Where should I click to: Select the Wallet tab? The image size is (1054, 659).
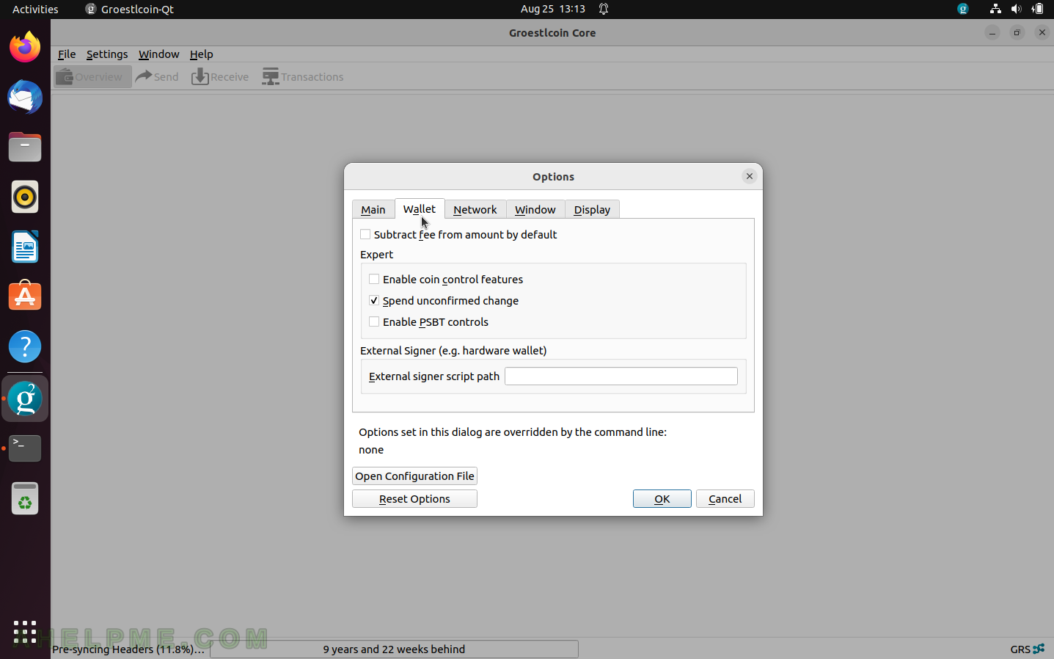tap(420, 209)
